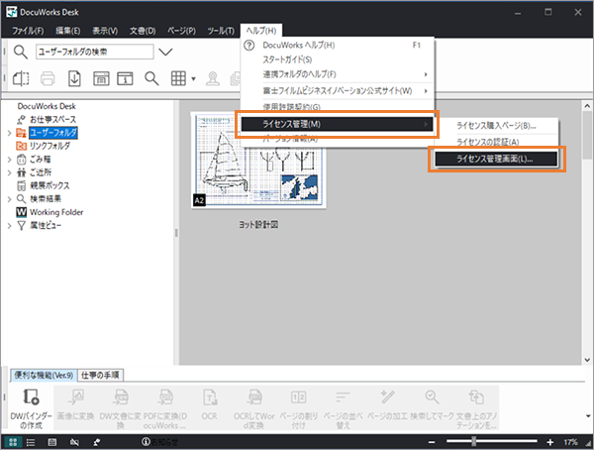Click the 検索してマーク tool icon
The width and height of the screenshot is (594, 450).
(432, 397)
